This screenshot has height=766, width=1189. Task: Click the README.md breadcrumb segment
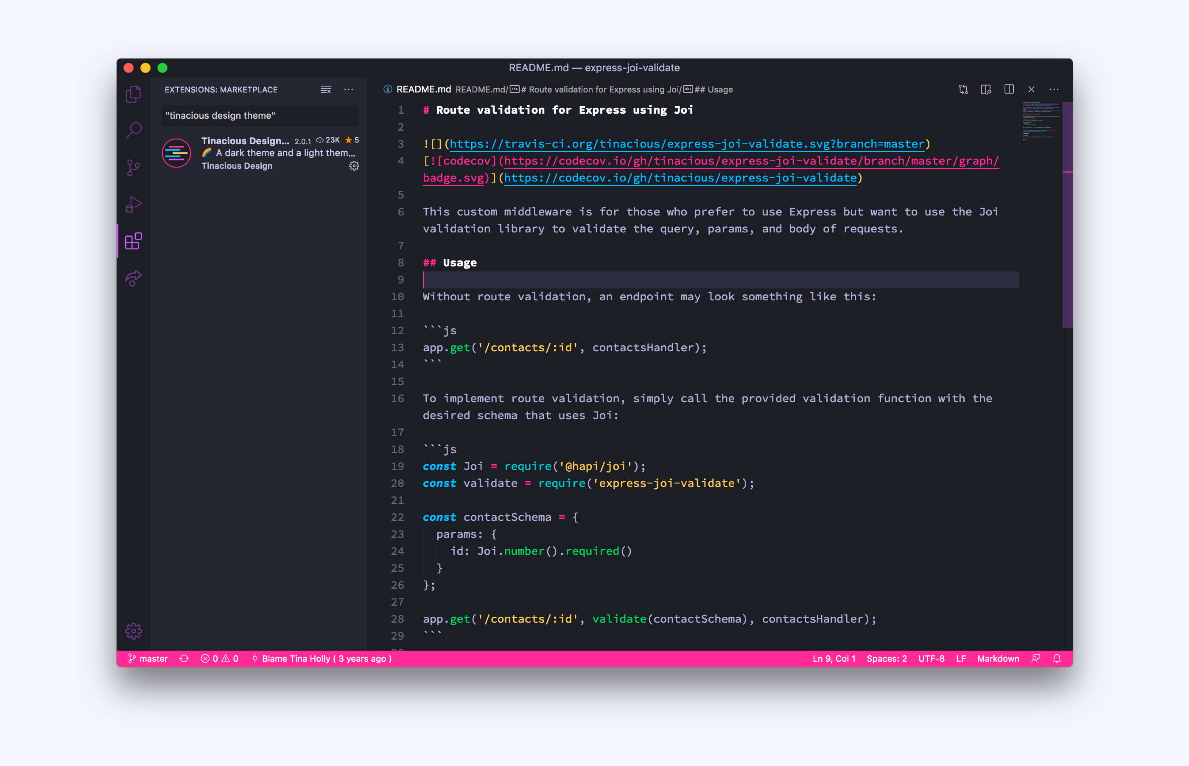point(480,89)
